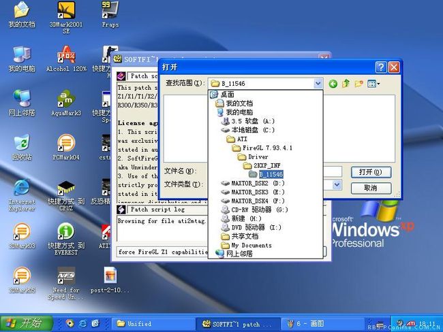This screenshot has width=443, height=332.
Task: Choose 3.5 软盘 (A:) drive
Action: click(248, 121)
